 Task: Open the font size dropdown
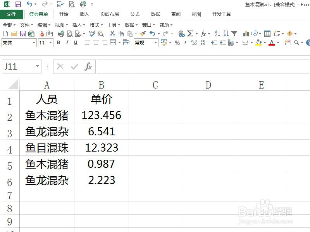45,43
